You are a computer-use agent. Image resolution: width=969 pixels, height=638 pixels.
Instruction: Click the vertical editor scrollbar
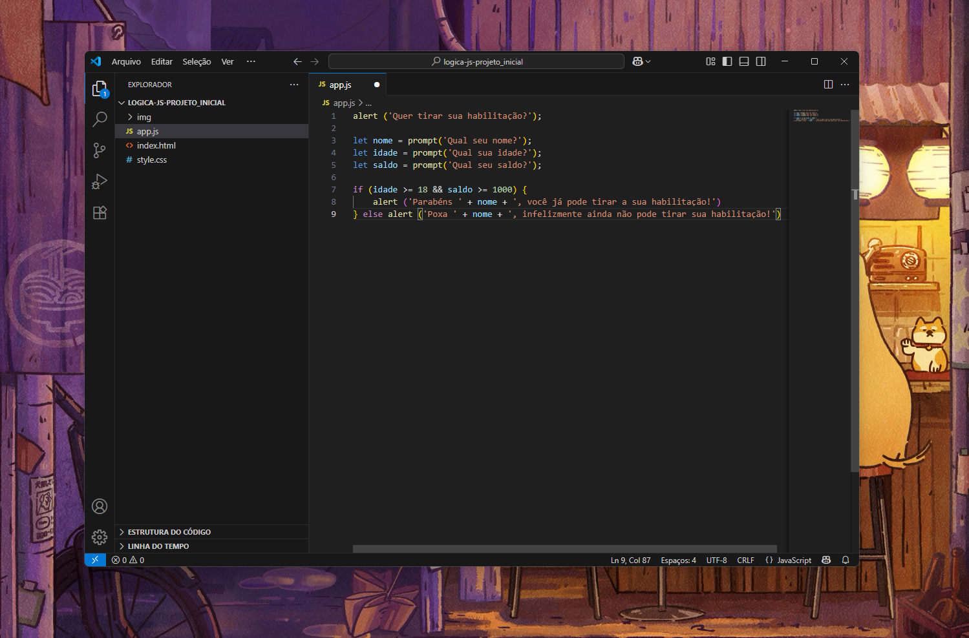855,291
